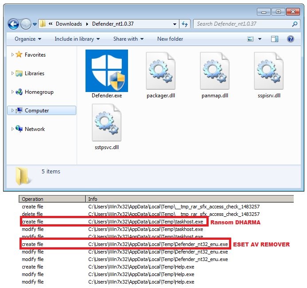Select the sspisrv.dll file icon
This screenshot has width=307, height=288.
[x=268, y=71]
